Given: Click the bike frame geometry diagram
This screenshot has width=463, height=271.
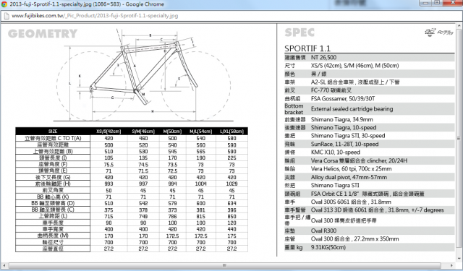Looking at the screenshot, I should [143, 75].
